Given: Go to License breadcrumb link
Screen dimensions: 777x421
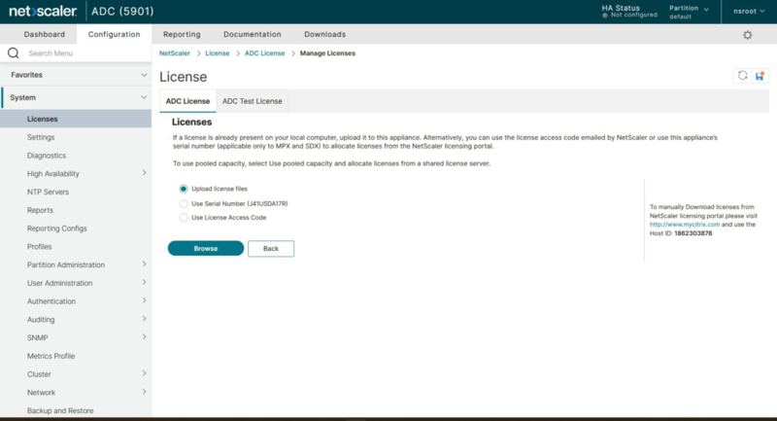Looking at the screenshot, I should (x=217, y=53).
